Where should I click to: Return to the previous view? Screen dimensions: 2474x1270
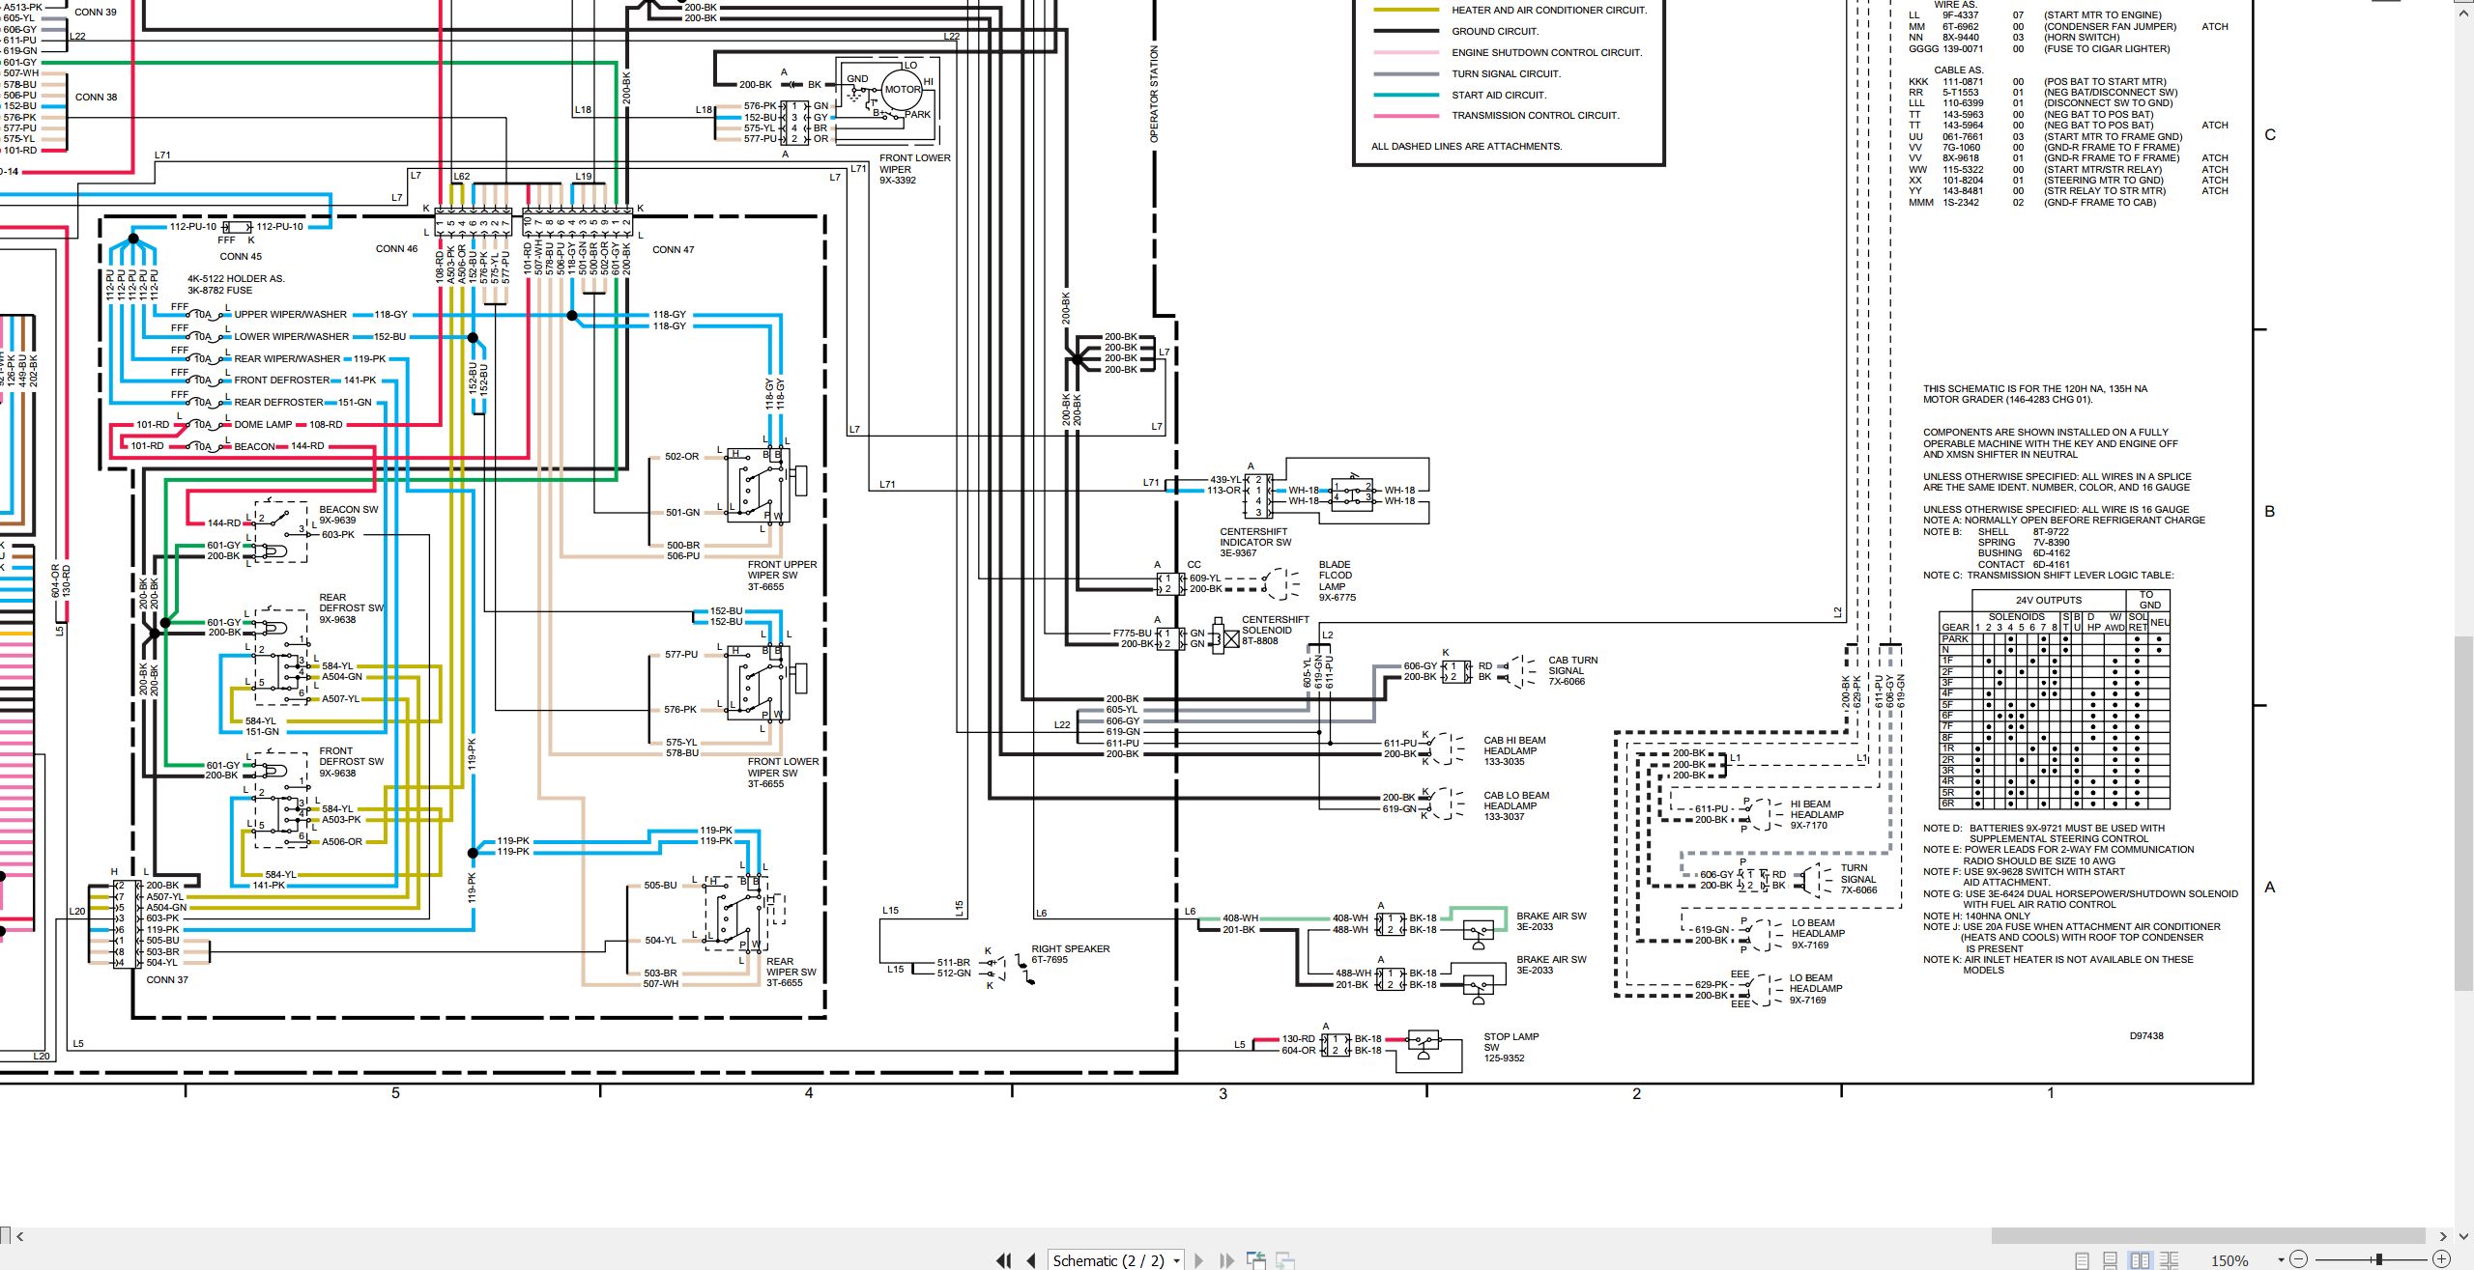click(1256, 1260)
